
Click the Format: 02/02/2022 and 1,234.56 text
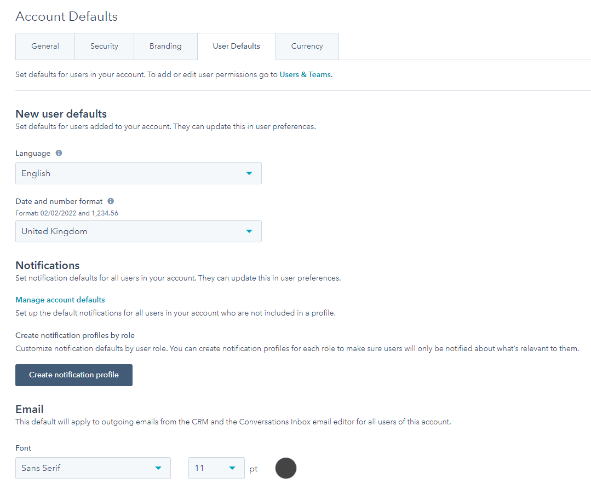[67, 213]
